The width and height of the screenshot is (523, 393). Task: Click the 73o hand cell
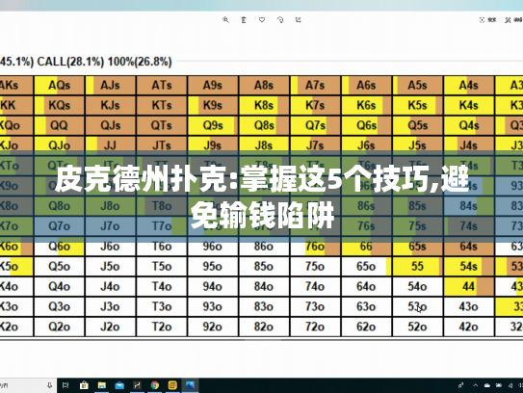click(x=316, y=306)
